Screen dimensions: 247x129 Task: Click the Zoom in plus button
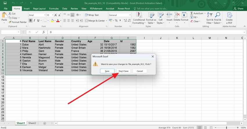(237, 128)
